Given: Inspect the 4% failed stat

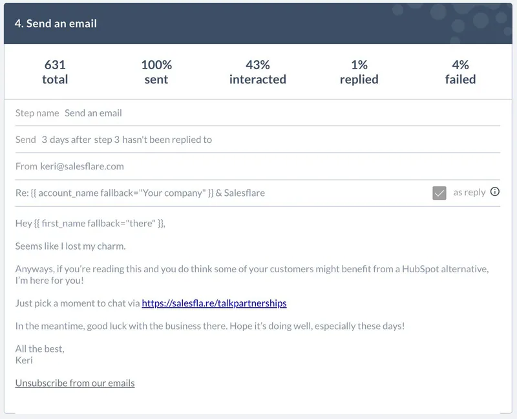Looking at the screenshot, I should 460,72.
